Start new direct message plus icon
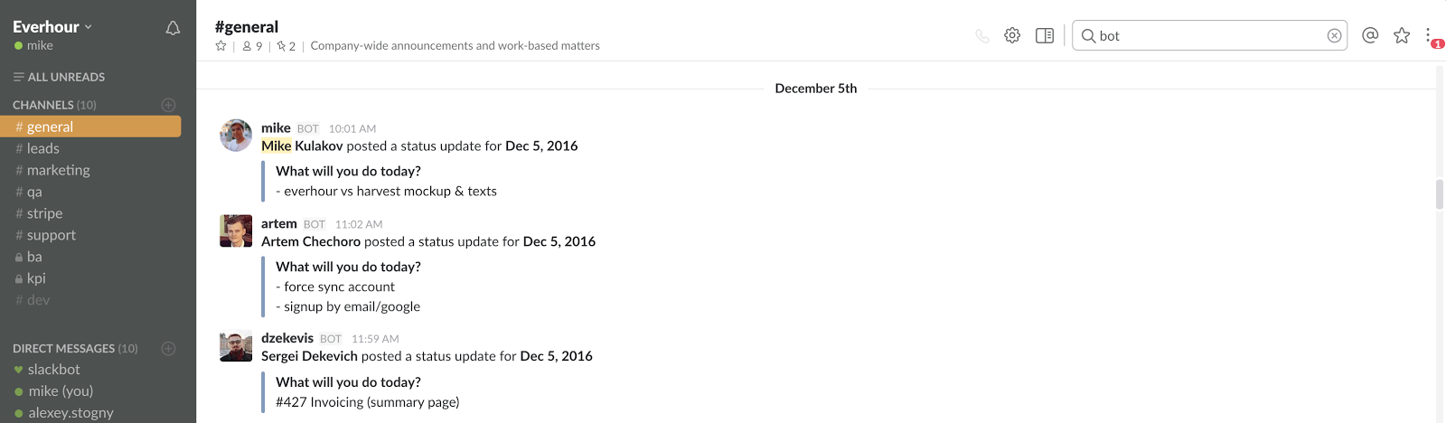The image size is (1446, 423). tap(168, 348)
